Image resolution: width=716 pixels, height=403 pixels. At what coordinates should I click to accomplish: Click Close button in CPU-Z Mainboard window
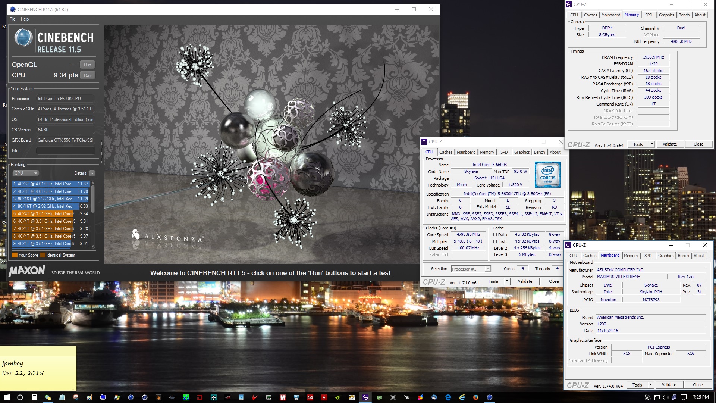697,385
